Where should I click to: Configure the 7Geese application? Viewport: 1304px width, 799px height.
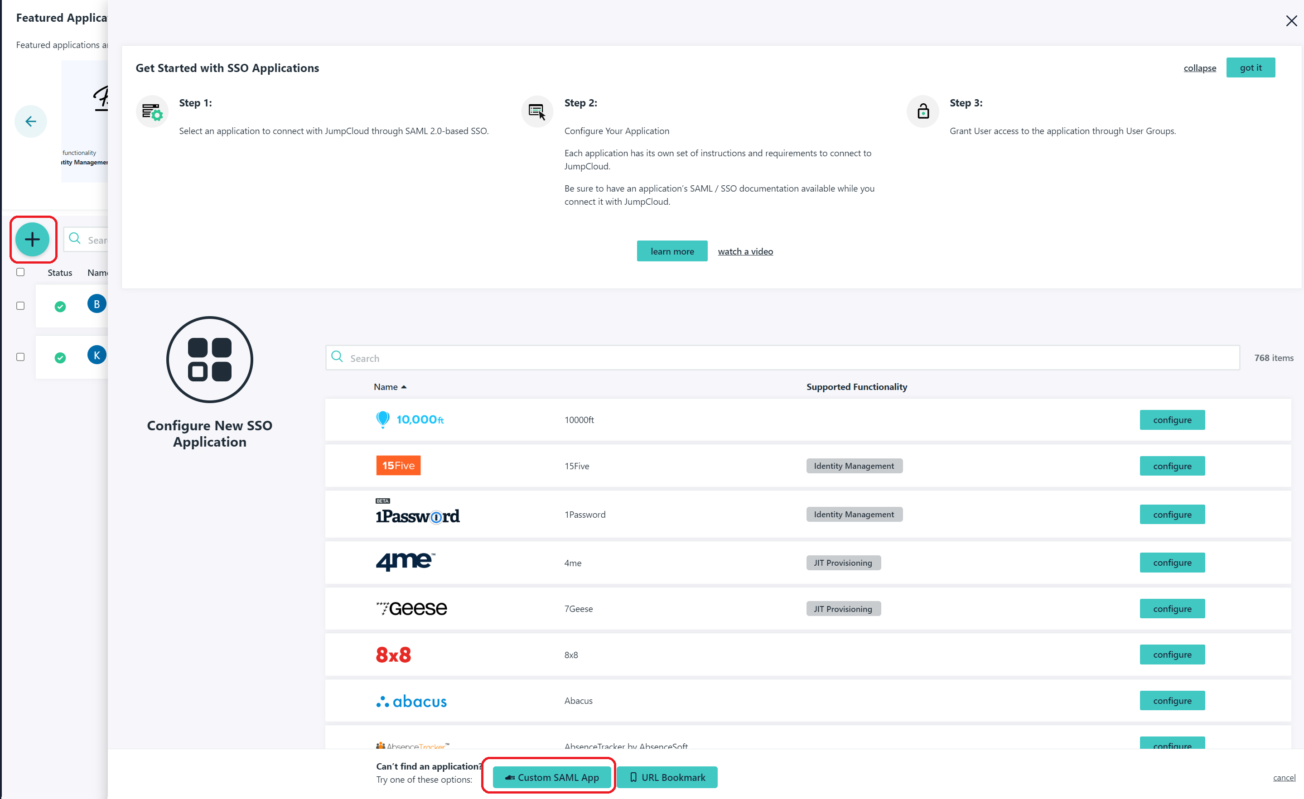(1172, 608)
